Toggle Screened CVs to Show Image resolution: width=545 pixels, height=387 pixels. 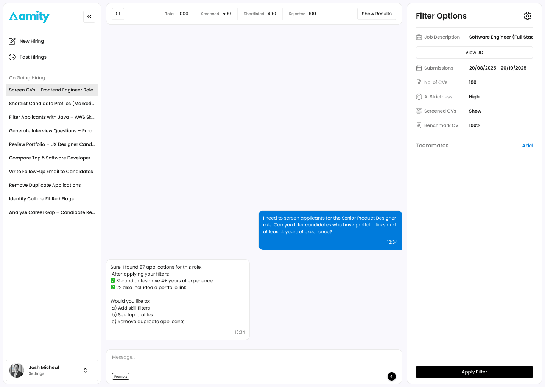coord(475,111)
